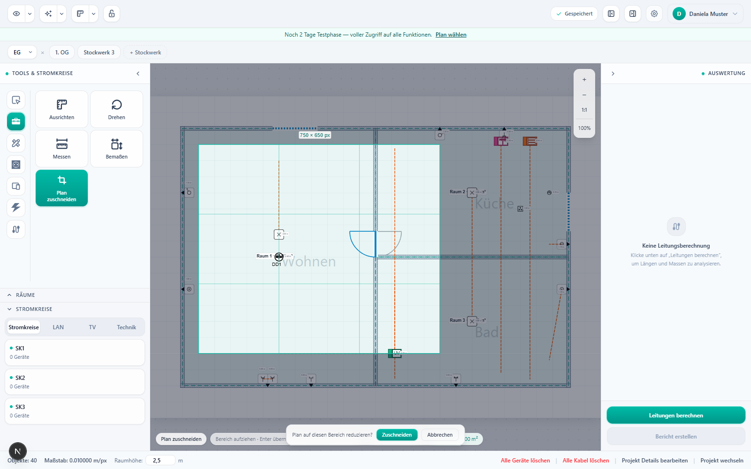Select the toolbox icon in sidebar

pyautogui.click(x=16, y=121)
